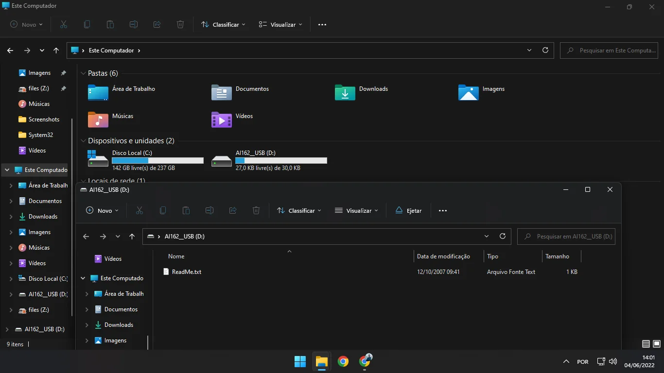Open volume settings in system tray
Screen dimensions: 664x373
pos(613,361)
